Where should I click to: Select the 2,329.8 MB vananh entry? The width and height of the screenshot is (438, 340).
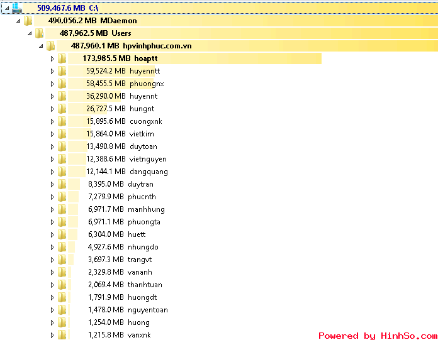pos(120,272)
